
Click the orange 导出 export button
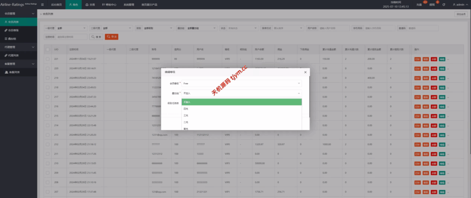112,36
